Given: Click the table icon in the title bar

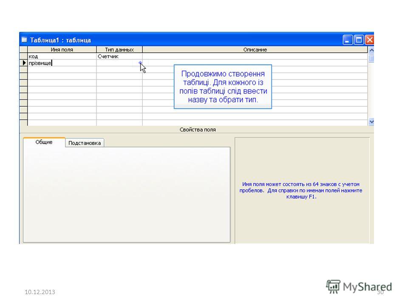Looking at the screenshot, I should click(x=24, y=40).
